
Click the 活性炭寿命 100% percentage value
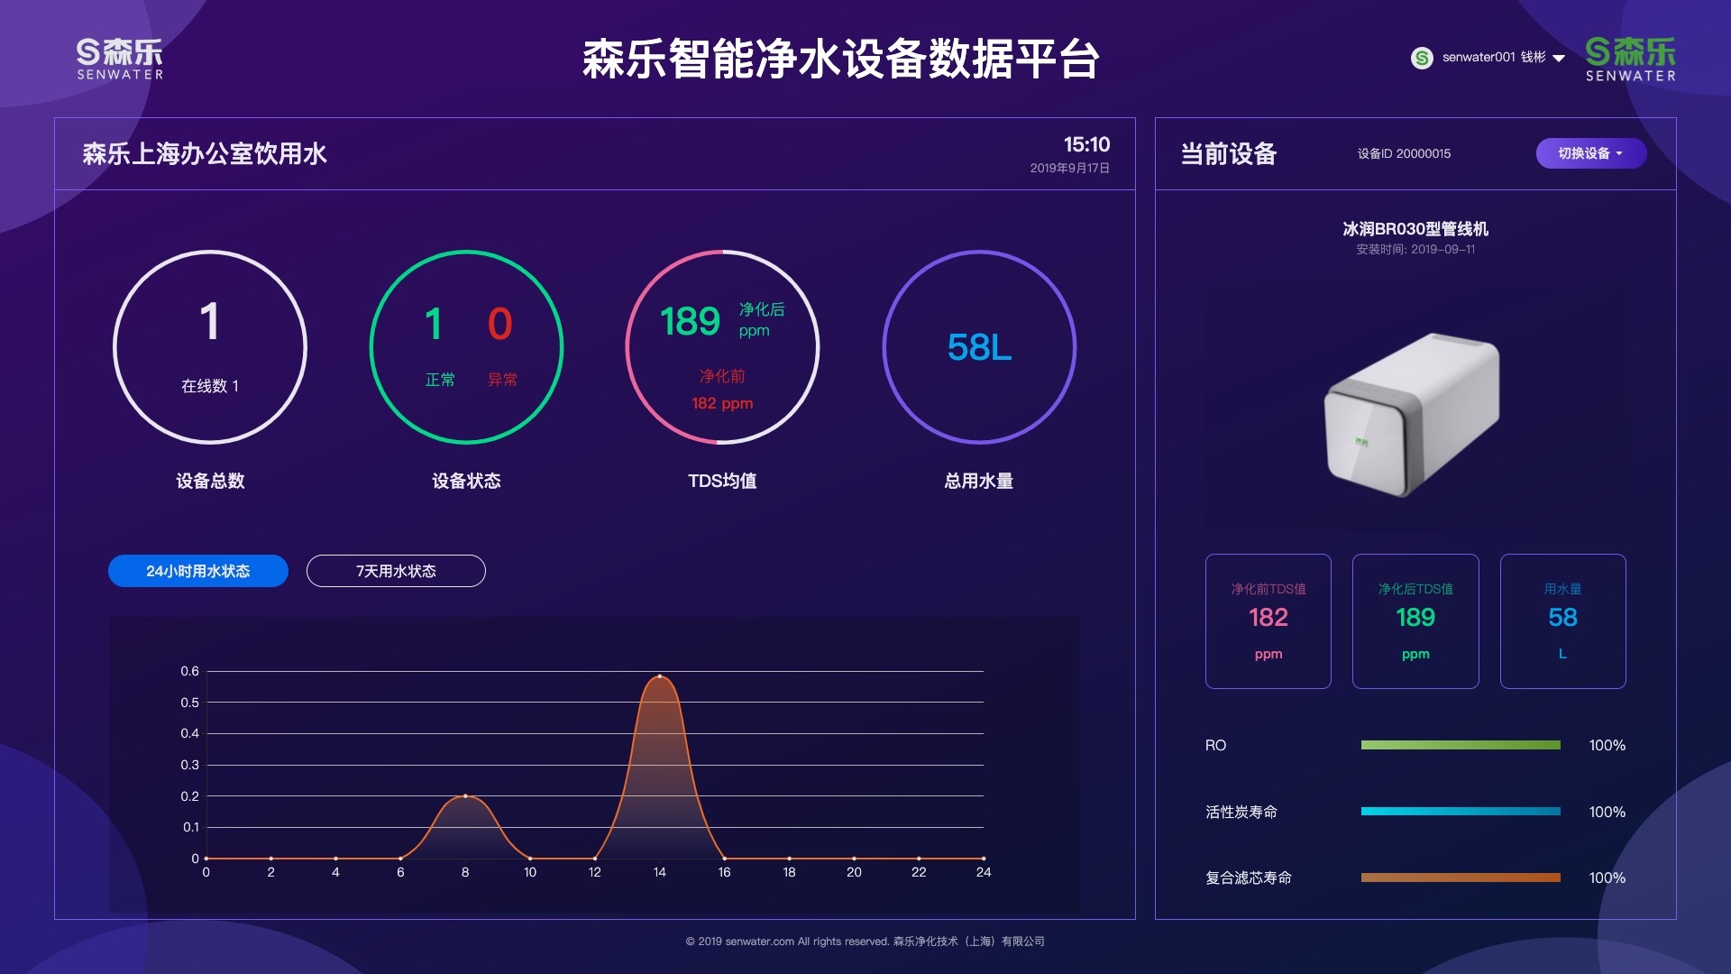(x=1607, y=813)
